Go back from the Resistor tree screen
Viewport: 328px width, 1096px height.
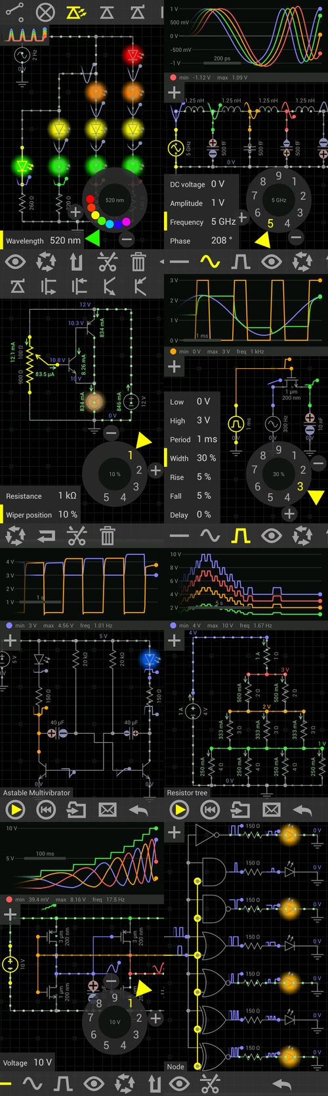click(302, 810)
